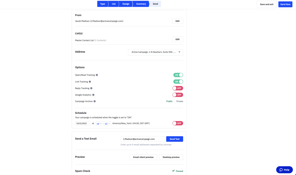Click the Master Contact List text
296x175 pixels.
coord(84,40)
